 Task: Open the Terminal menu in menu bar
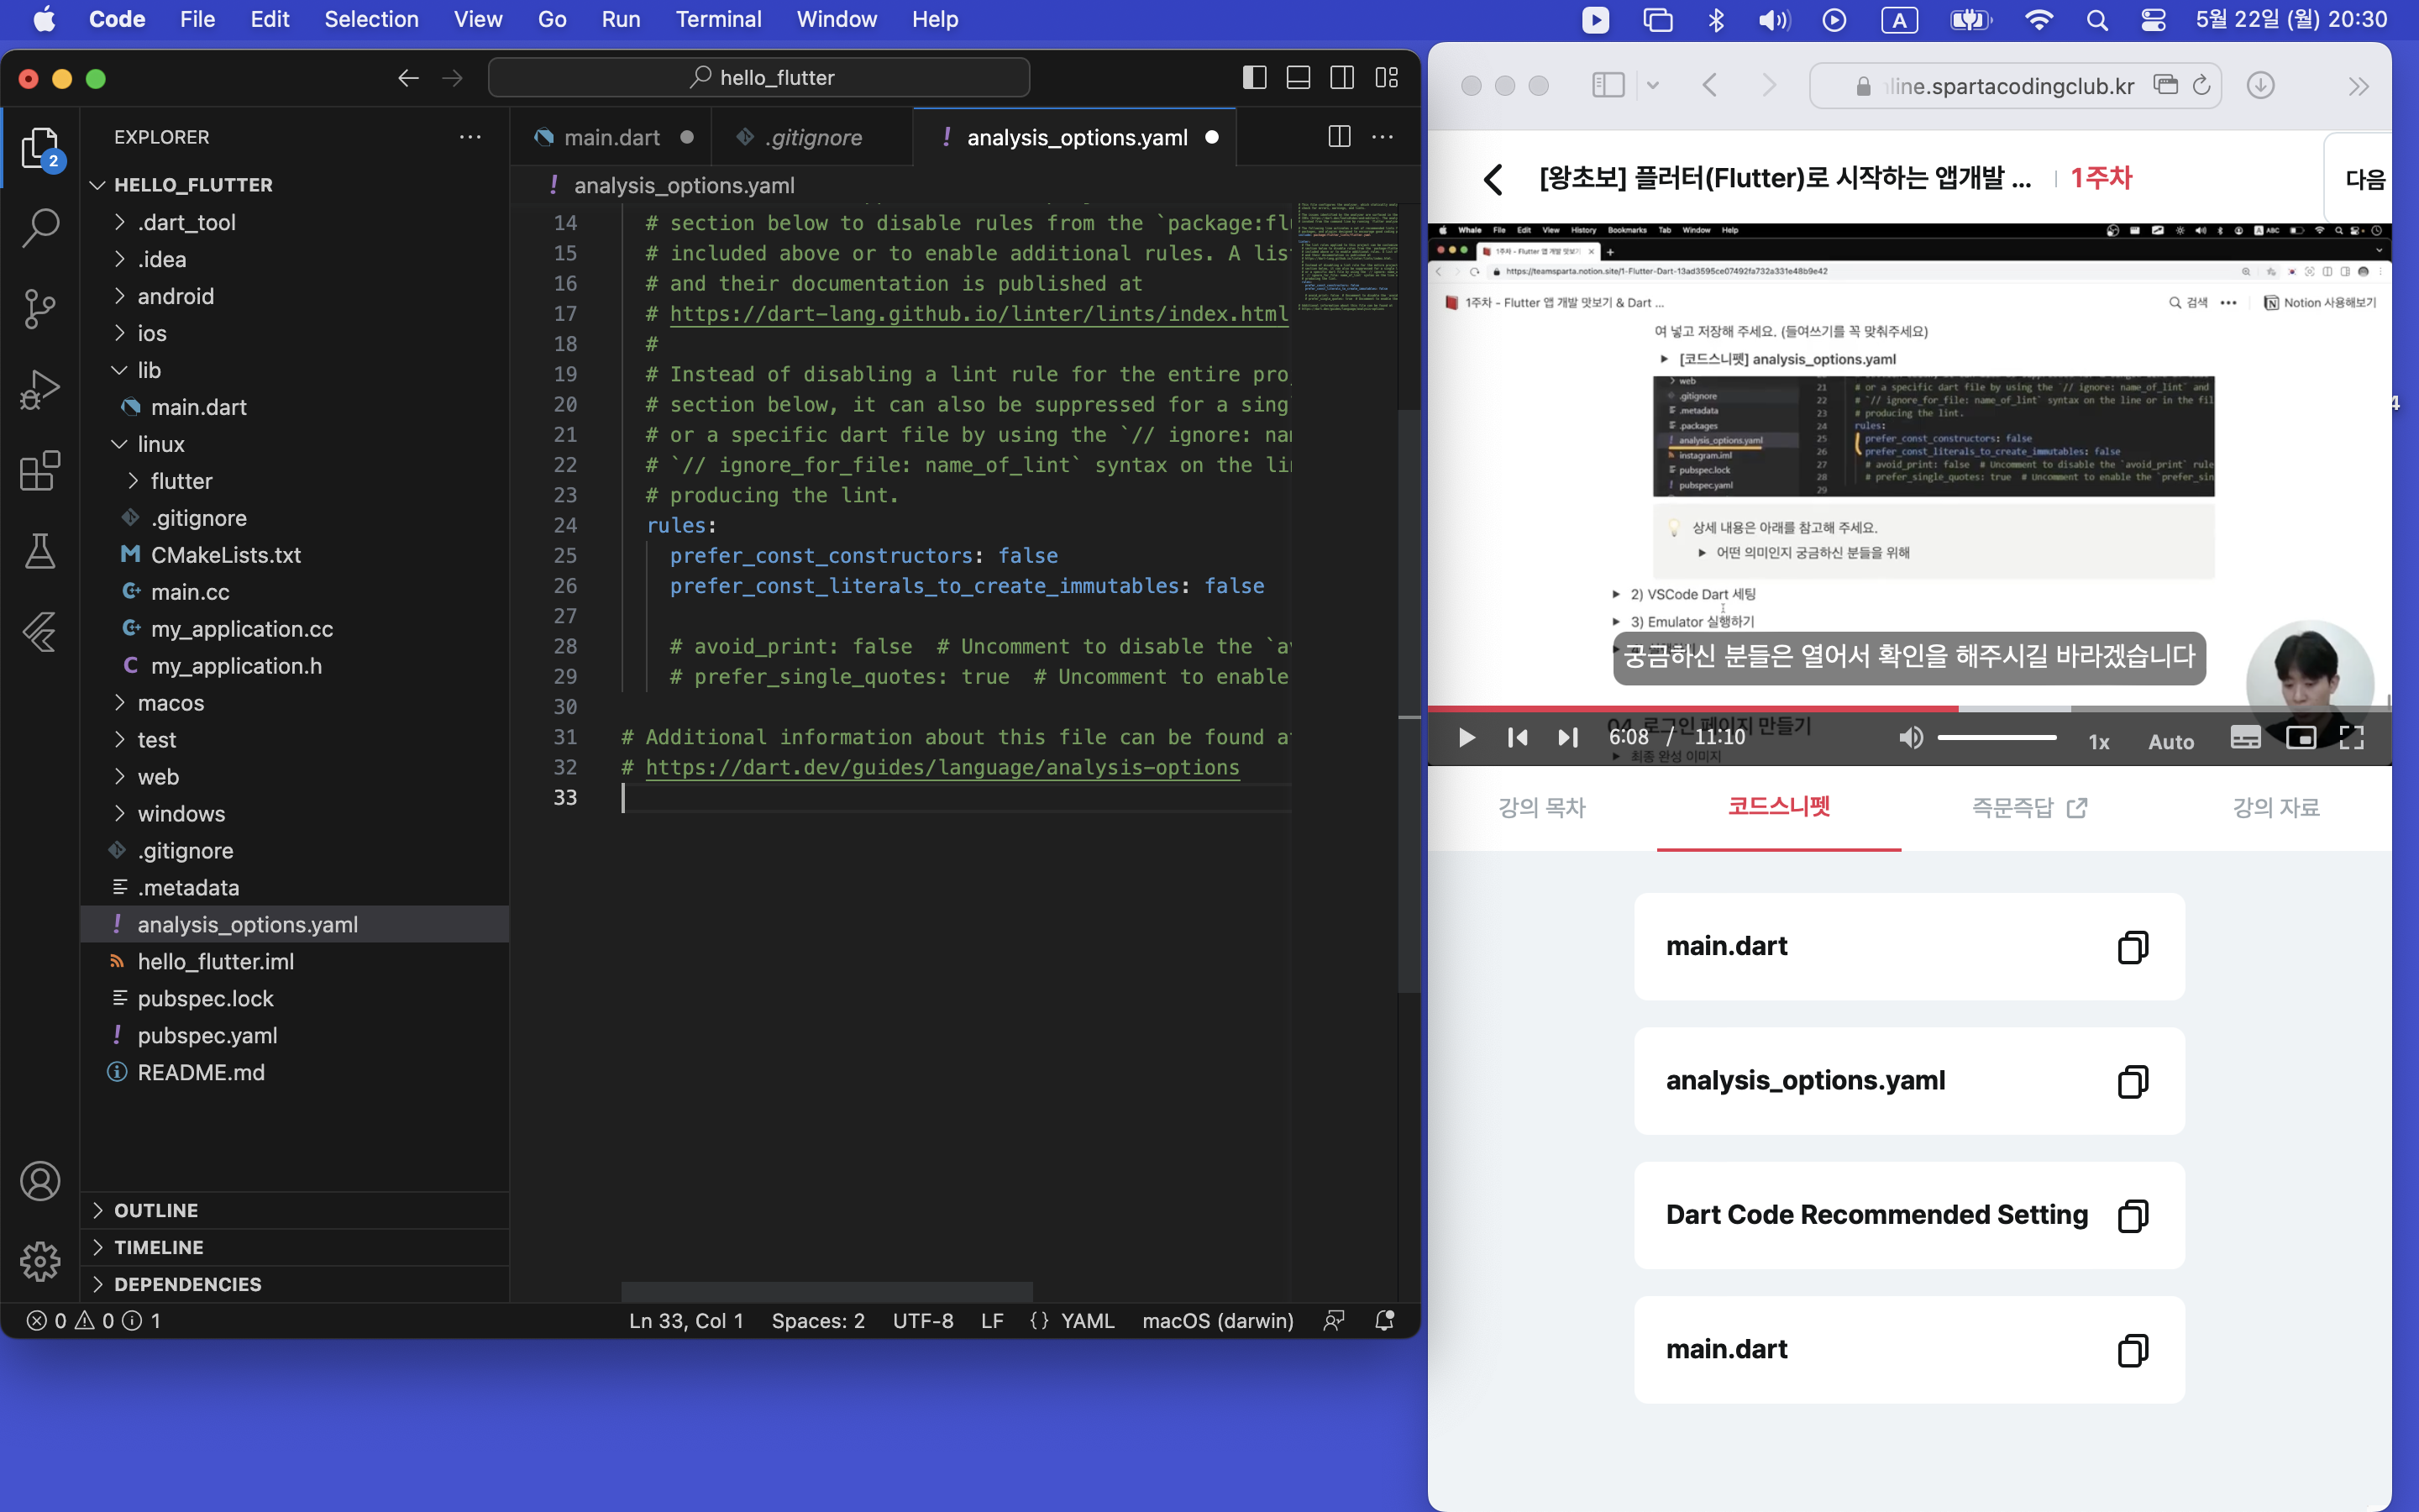tap(717, 20)
